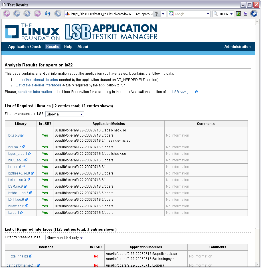The height and width of the screenshot is (268, 261).
Task: Open the Application Check menu item
Action: click(25, 46)
